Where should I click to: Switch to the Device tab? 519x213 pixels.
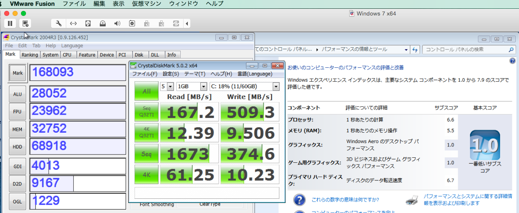pyautogui.click(x=107, y=55)
